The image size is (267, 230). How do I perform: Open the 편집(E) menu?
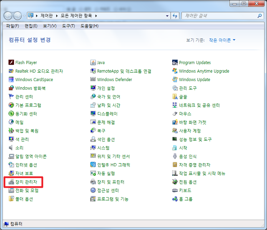coord(31,26)
